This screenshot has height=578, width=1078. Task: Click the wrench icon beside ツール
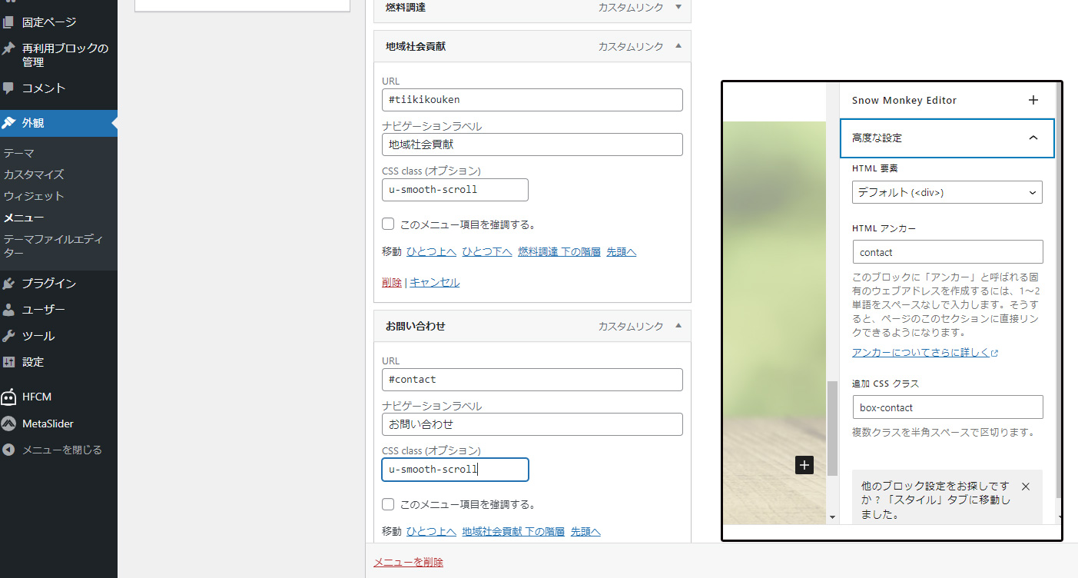point(8,336)
